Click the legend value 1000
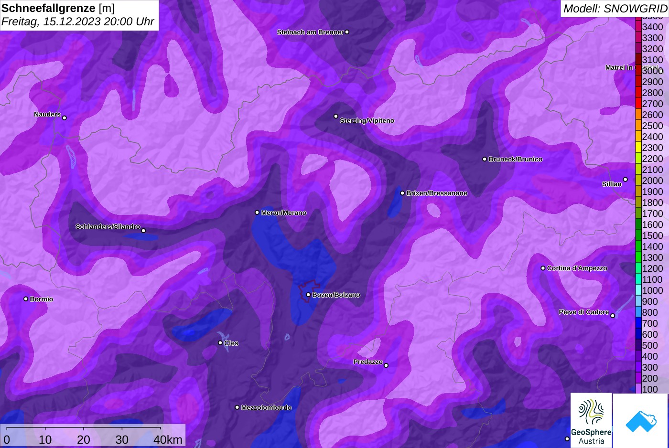 (x=652, y=290)
